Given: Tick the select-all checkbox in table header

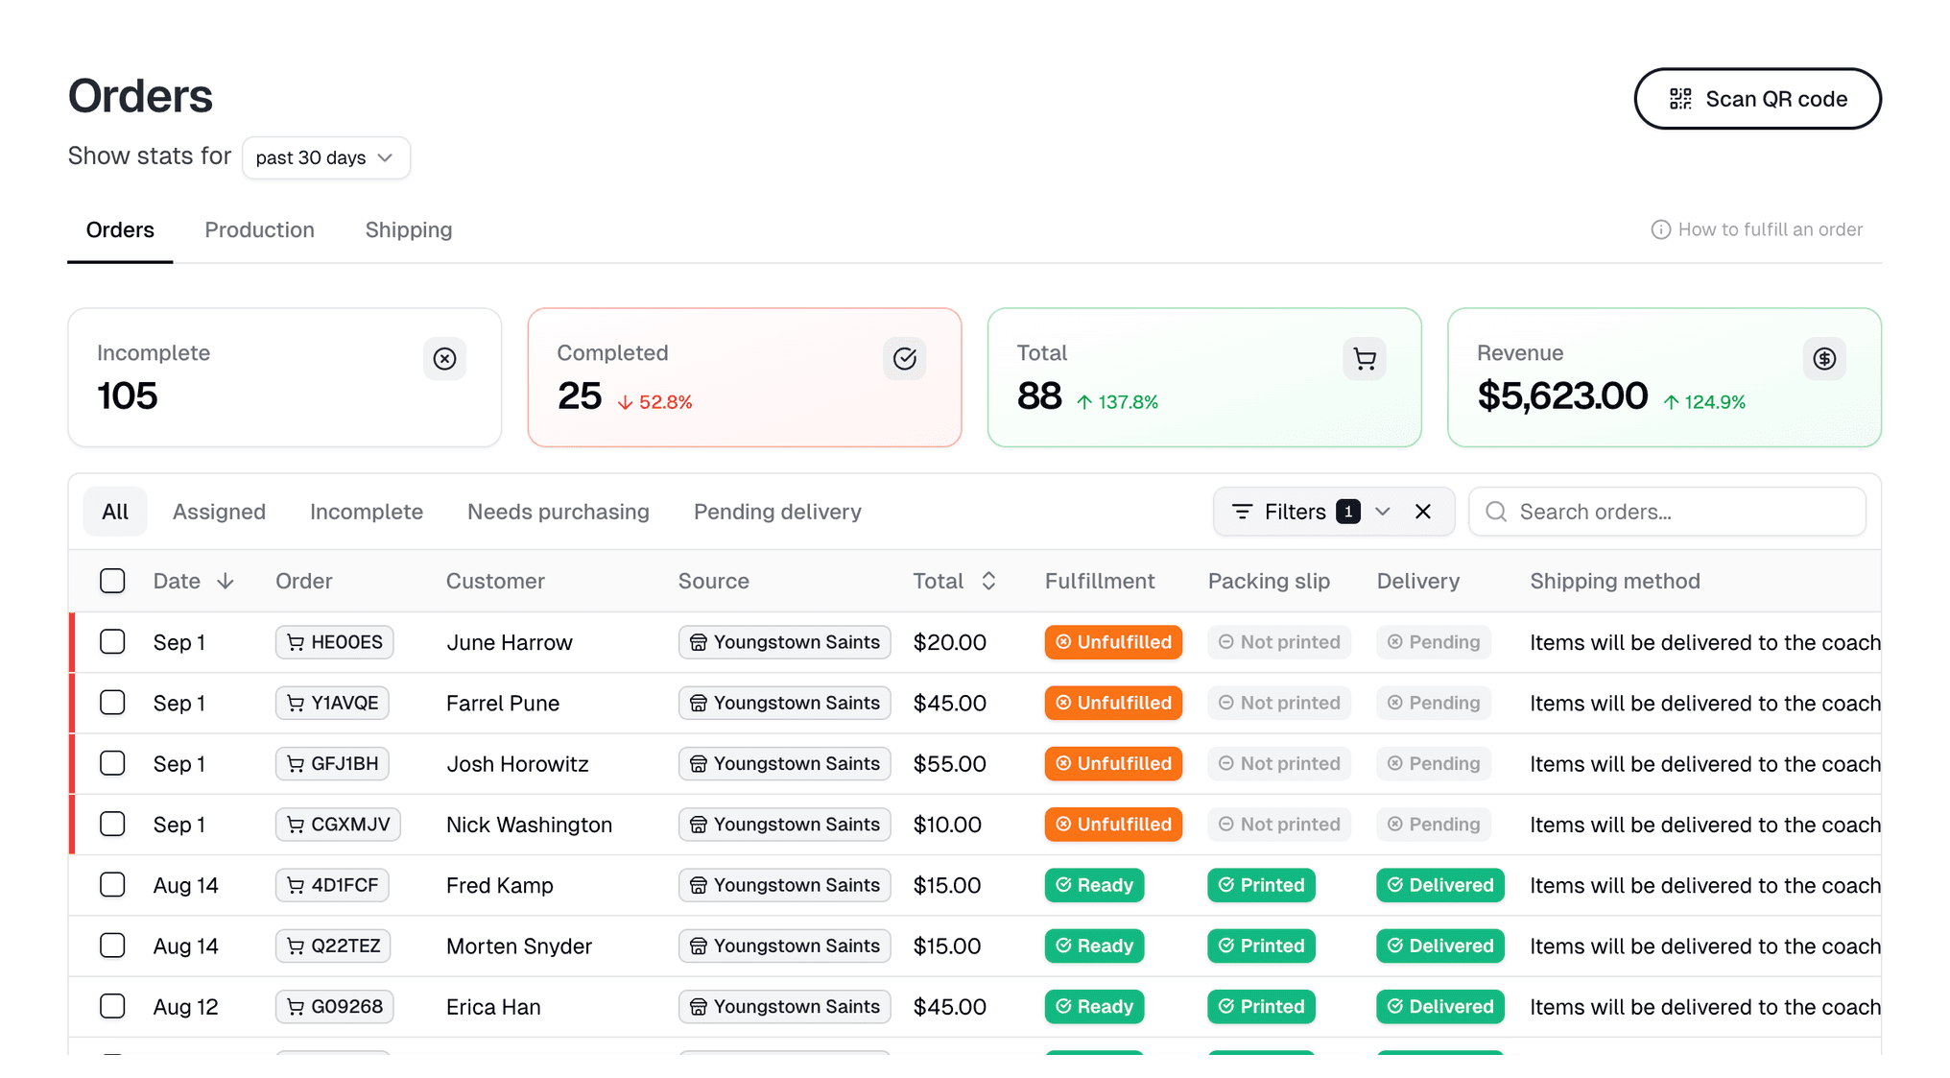Looking at the screenshot, I should pos(112,581).
